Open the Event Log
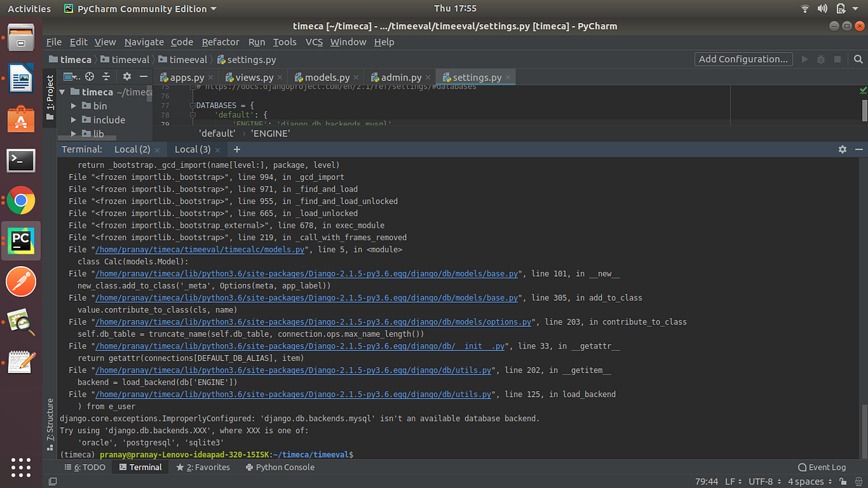868x488 pixels. 822,467
